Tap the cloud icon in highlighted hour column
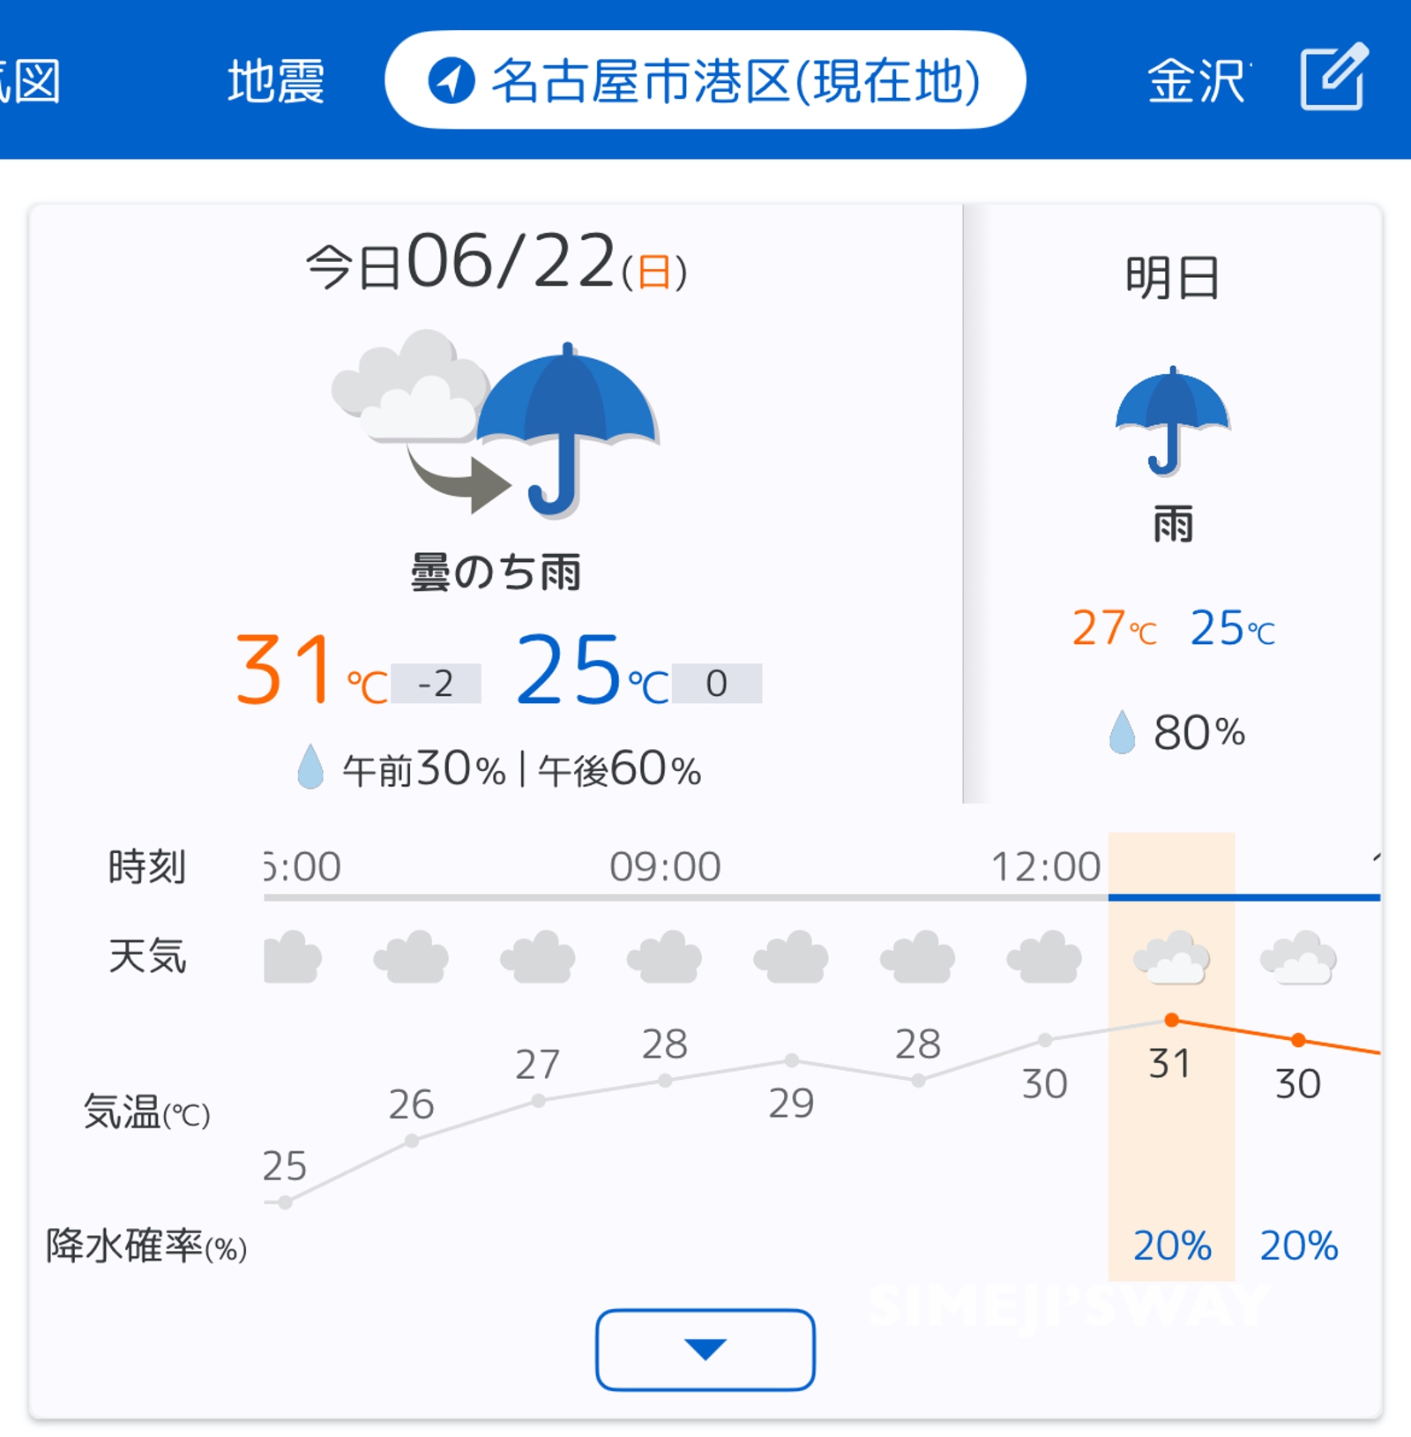Screen dimensions: 1411x1437 1171,956
